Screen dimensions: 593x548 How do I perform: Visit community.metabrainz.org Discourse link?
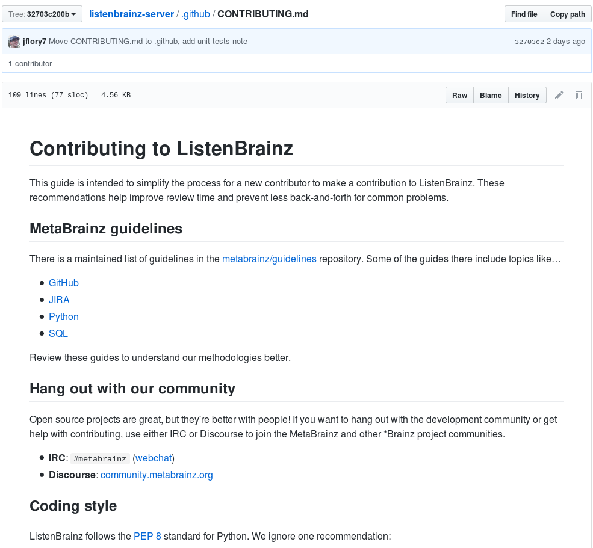[157, 475]
